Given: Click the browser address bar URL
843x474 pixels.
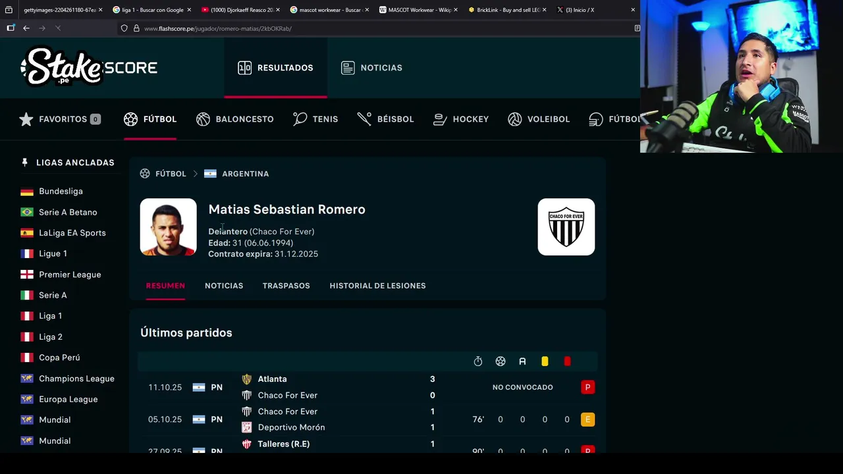Looking at the screenshot, I should (x=217, y=28).
